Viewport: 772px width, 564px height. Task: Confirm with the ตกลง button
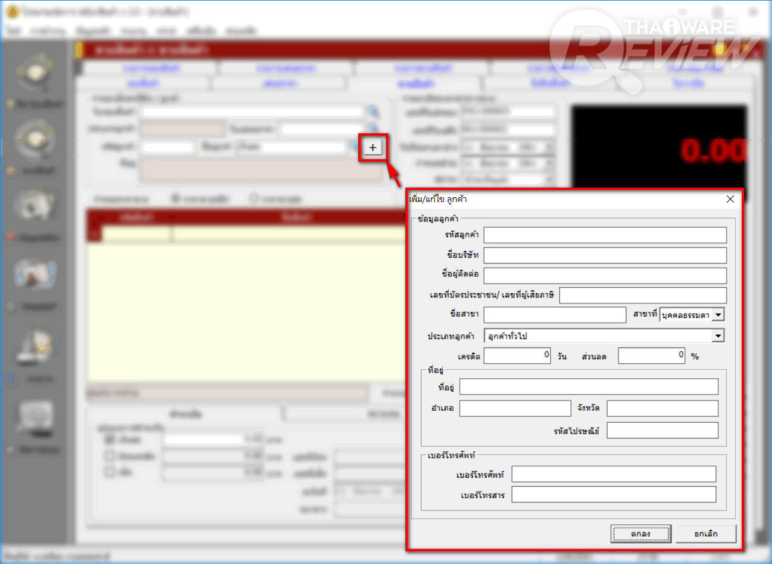[x=641, y=534]
